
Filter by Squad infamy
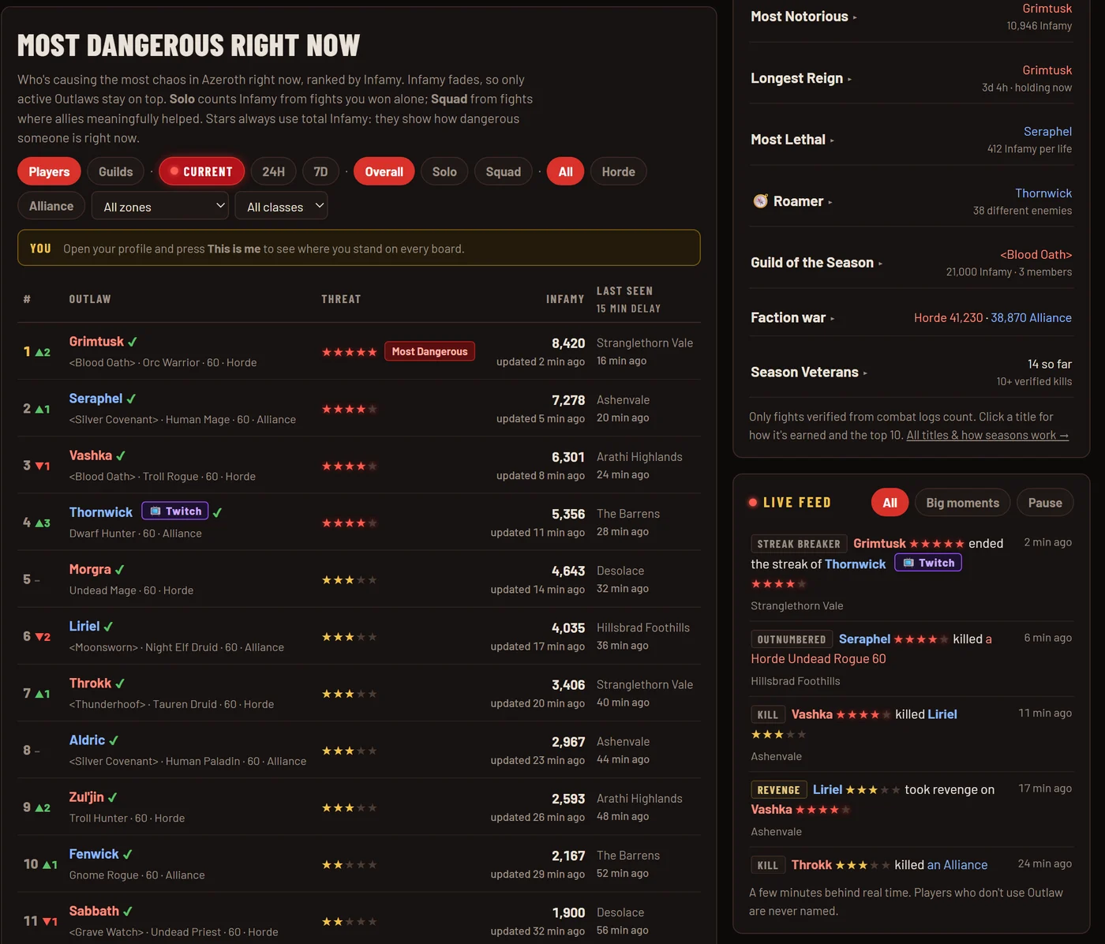(x=504, y=171)
